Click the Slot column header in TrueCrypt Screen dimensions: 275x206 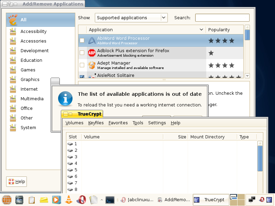pyautogui.click(x=74, y=137)
